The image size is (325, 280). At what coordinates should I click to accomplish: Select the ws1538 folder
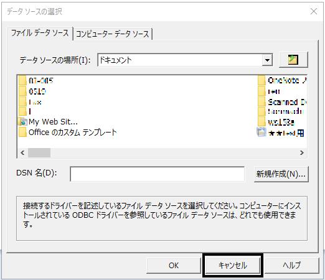coord(276,123)
